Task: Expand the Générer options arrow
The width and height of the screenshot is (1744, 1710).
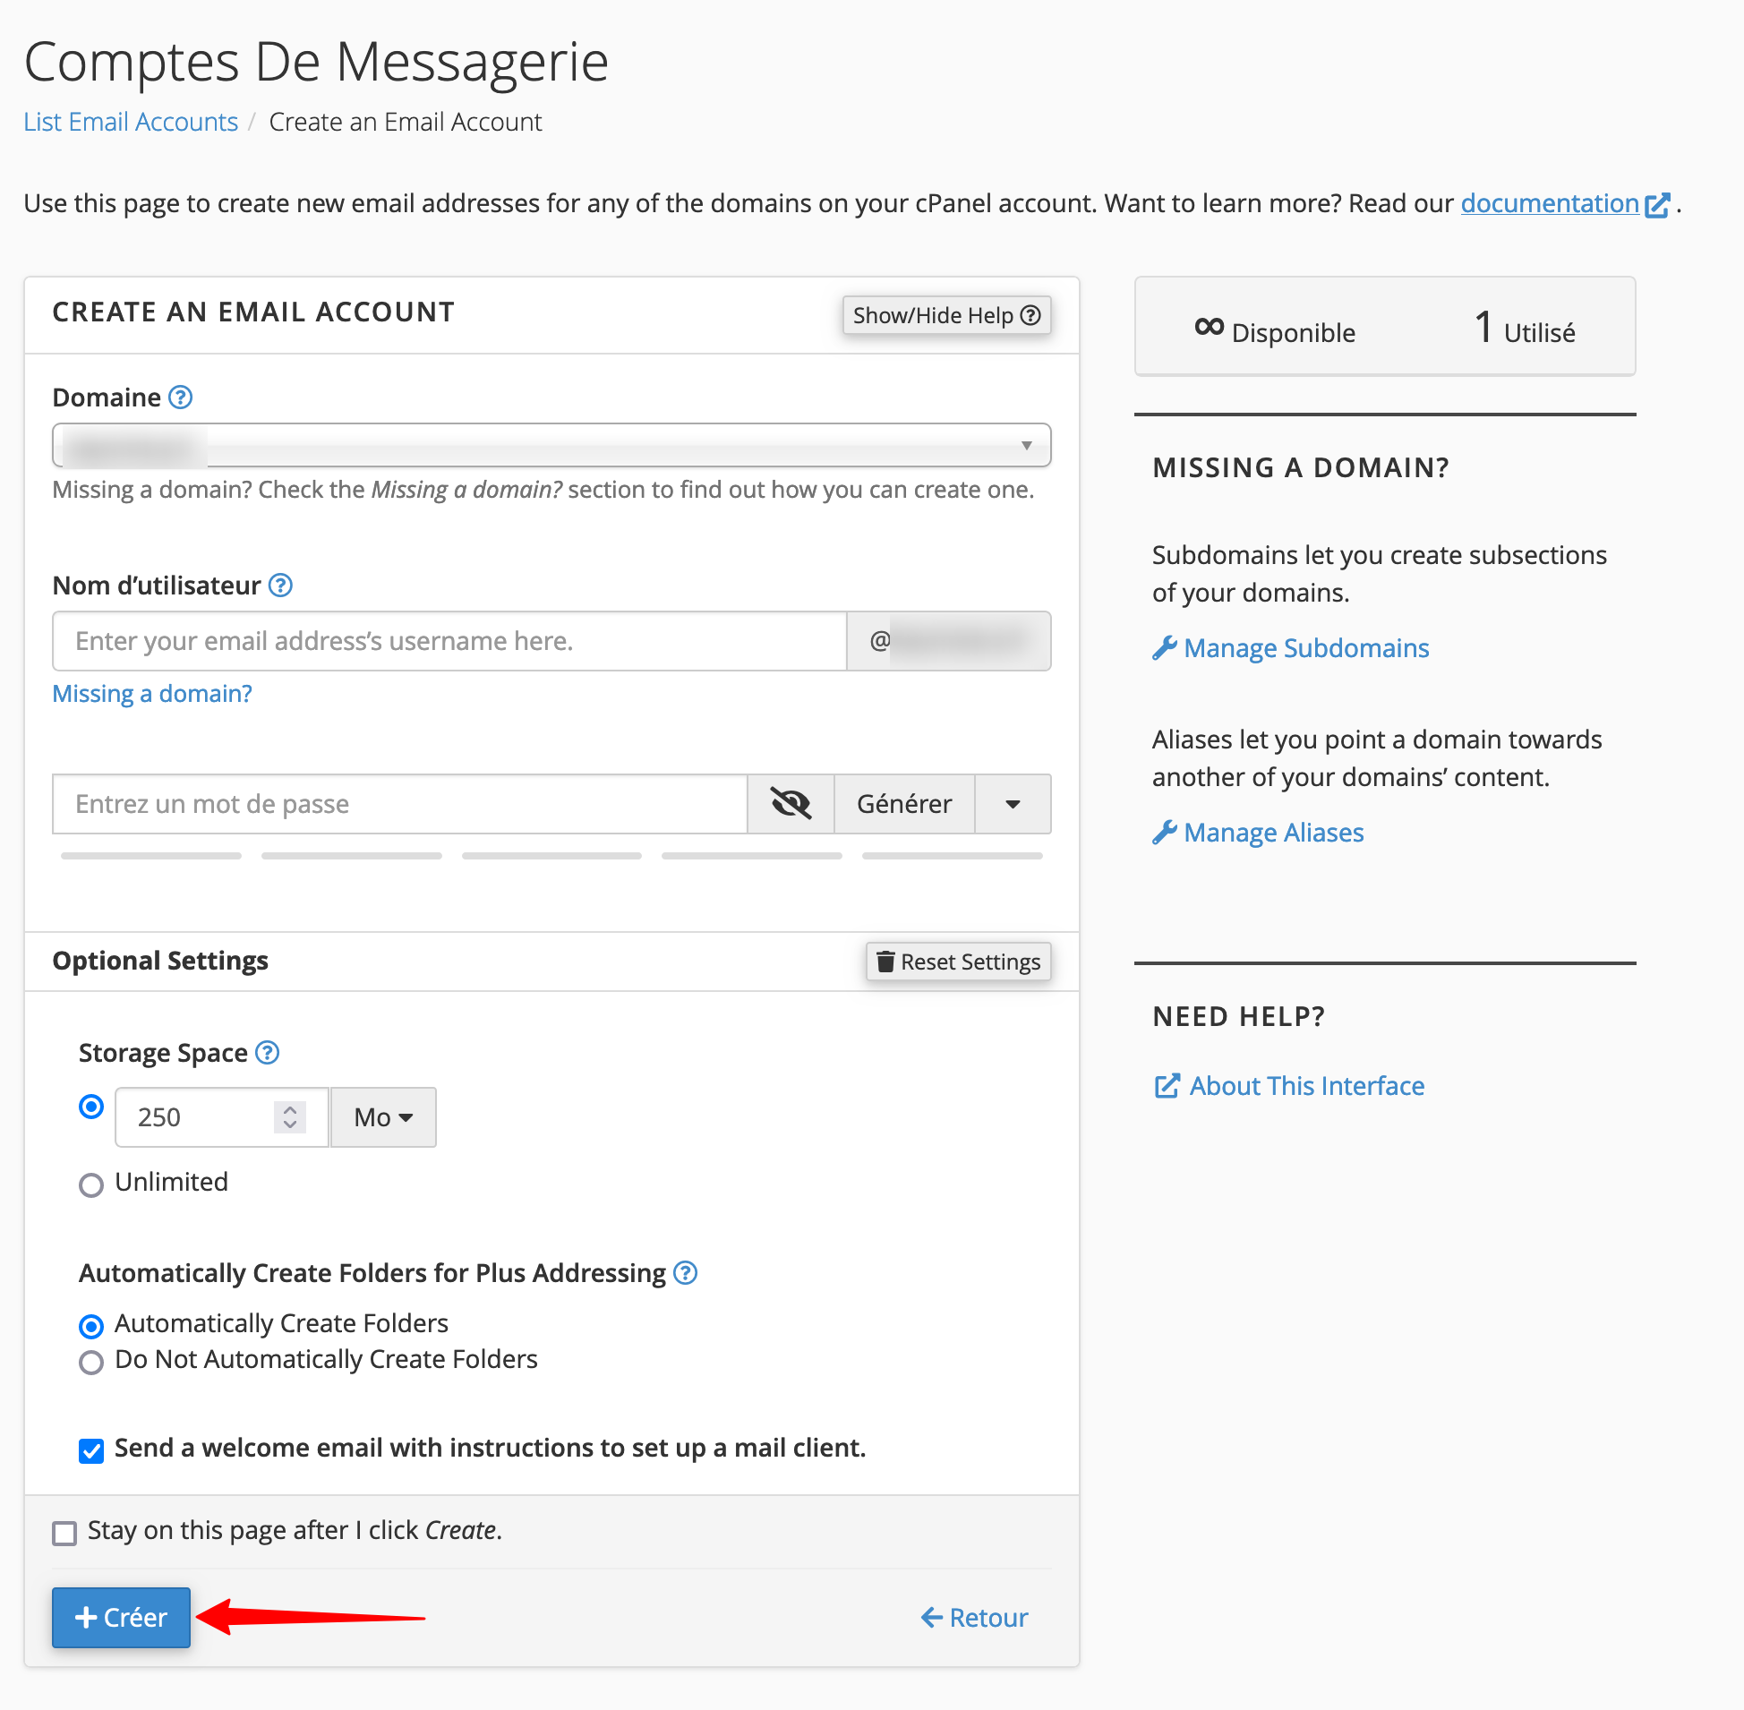Action: pyautogui.click(x=1013, y=804)
